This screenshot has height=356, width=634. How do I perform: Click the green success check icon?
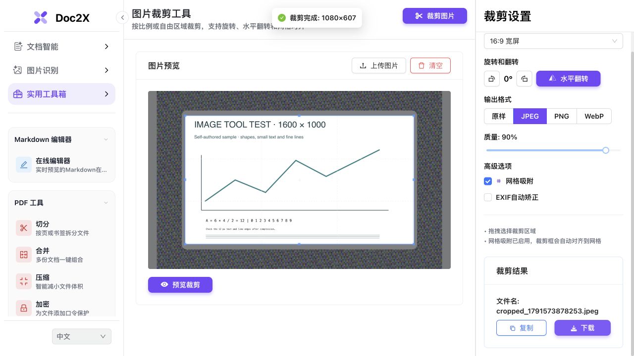pyautogui.click(x=282, y=18)
